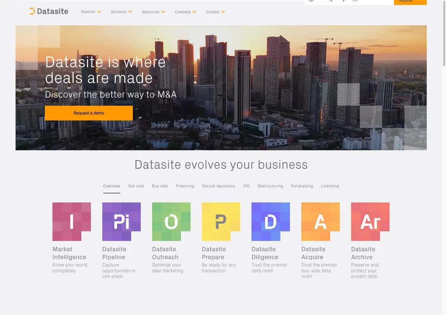The height and width of the screenshot is (315, 446).
Task: Click the page's vertical scrollbar thumb
Action: [444, 34]
